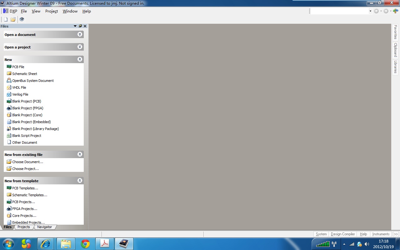Click the open document folder toolbar icon

[13, 19]
